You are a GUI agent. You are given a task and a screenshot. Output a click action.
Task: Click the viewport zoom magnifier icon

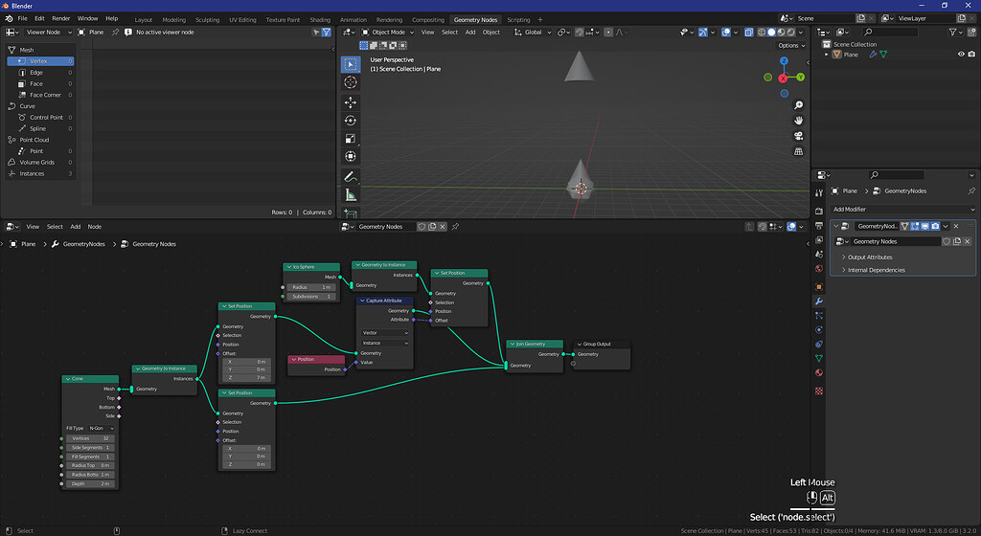click(x=798, y=105)
